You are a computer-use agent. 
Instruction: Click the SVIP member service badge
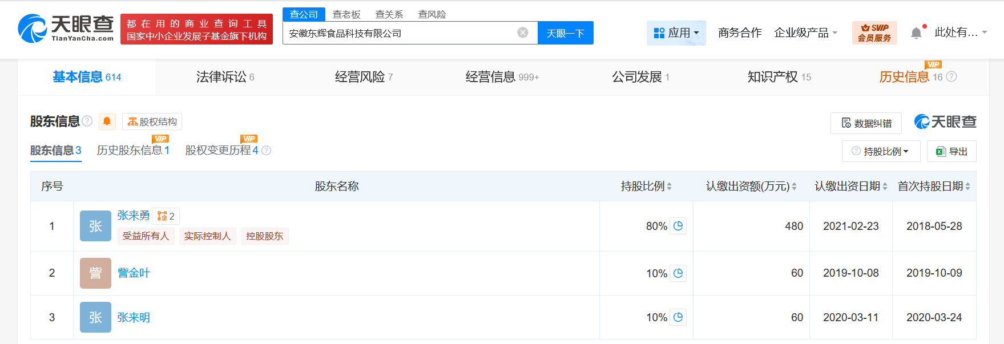coord(874,33)
